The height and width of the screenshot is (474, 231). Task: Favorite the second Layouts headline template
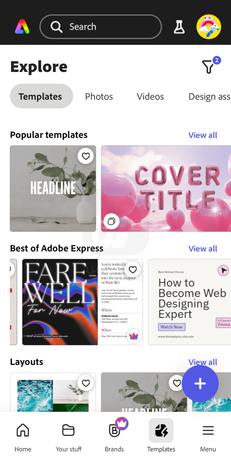177,383
